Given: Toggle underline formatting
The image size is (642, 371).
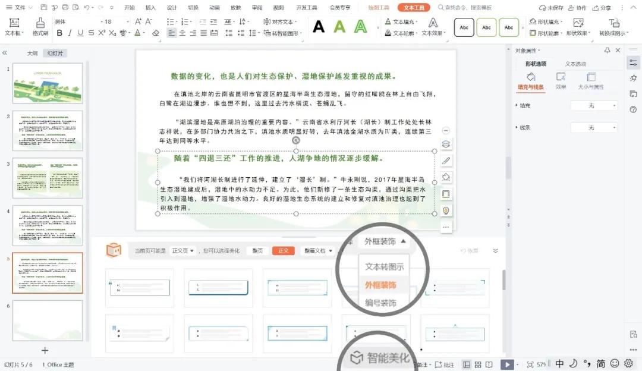Looking at the screenshot, I should pos(79,33).
